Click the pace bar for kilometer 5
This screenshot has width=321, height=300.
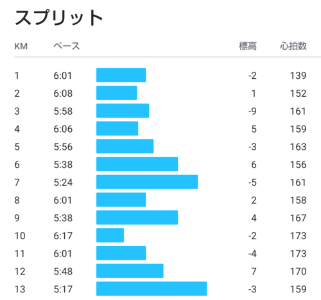tap(125, 146)
